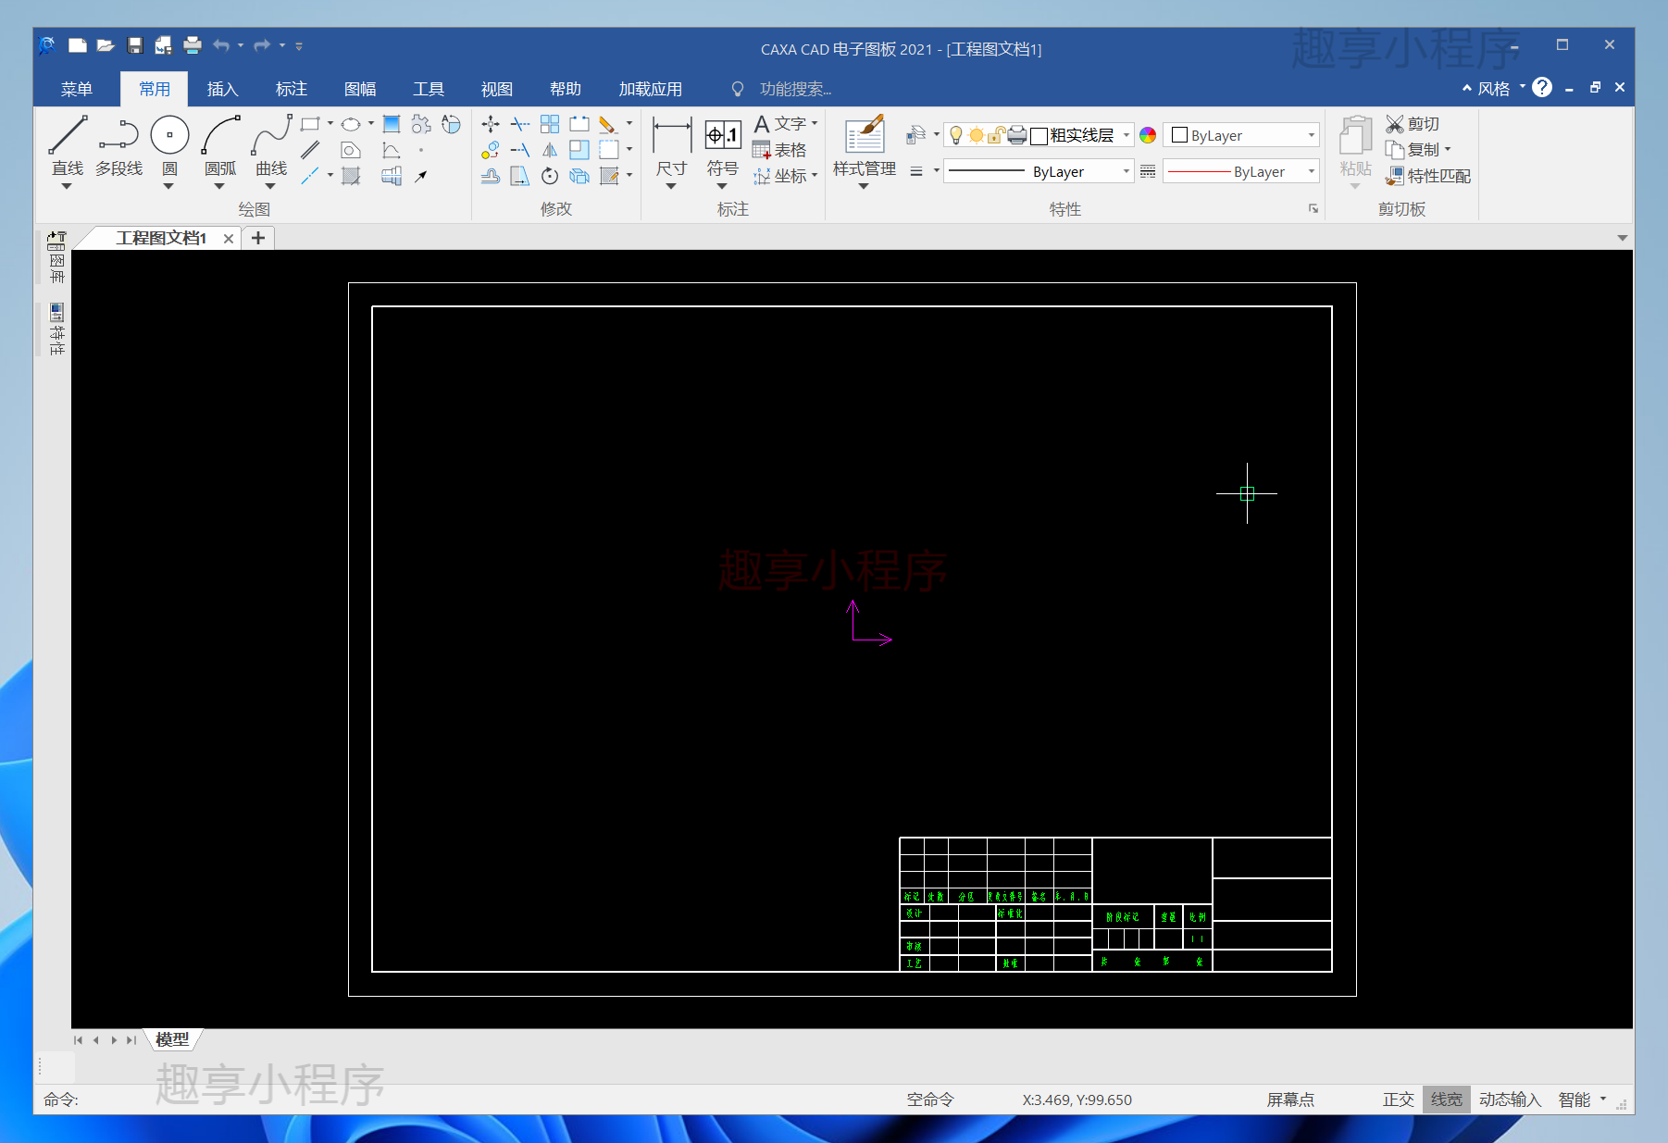Image resolution: width=1668 pixels, height=1143 pixels.
Task: Click the copy-with-circles icon in 修改
Action: 491,149
